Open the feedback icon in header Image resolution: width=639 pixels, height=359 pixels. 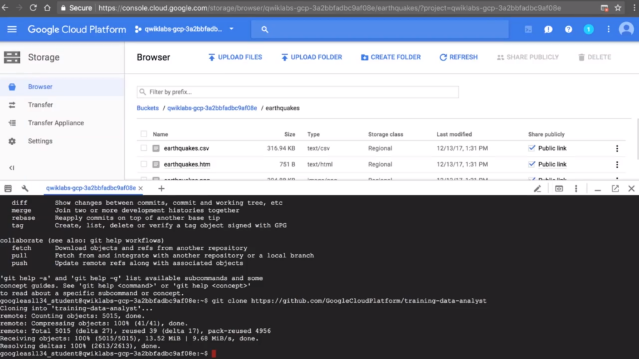pos(548,29)
